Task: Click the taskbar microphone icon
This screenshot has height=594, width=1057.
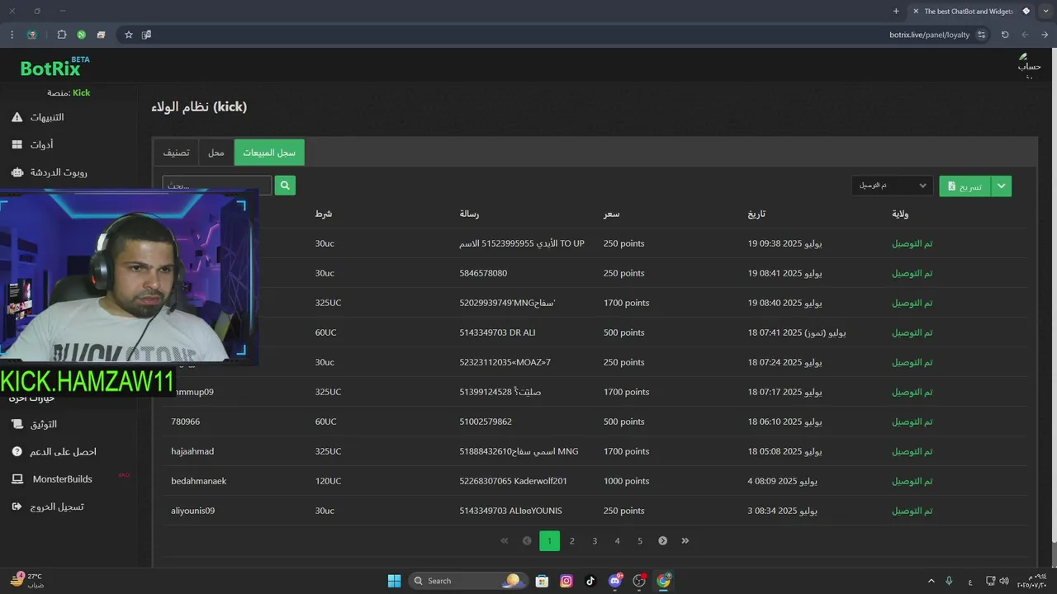Action: (949, 581)
